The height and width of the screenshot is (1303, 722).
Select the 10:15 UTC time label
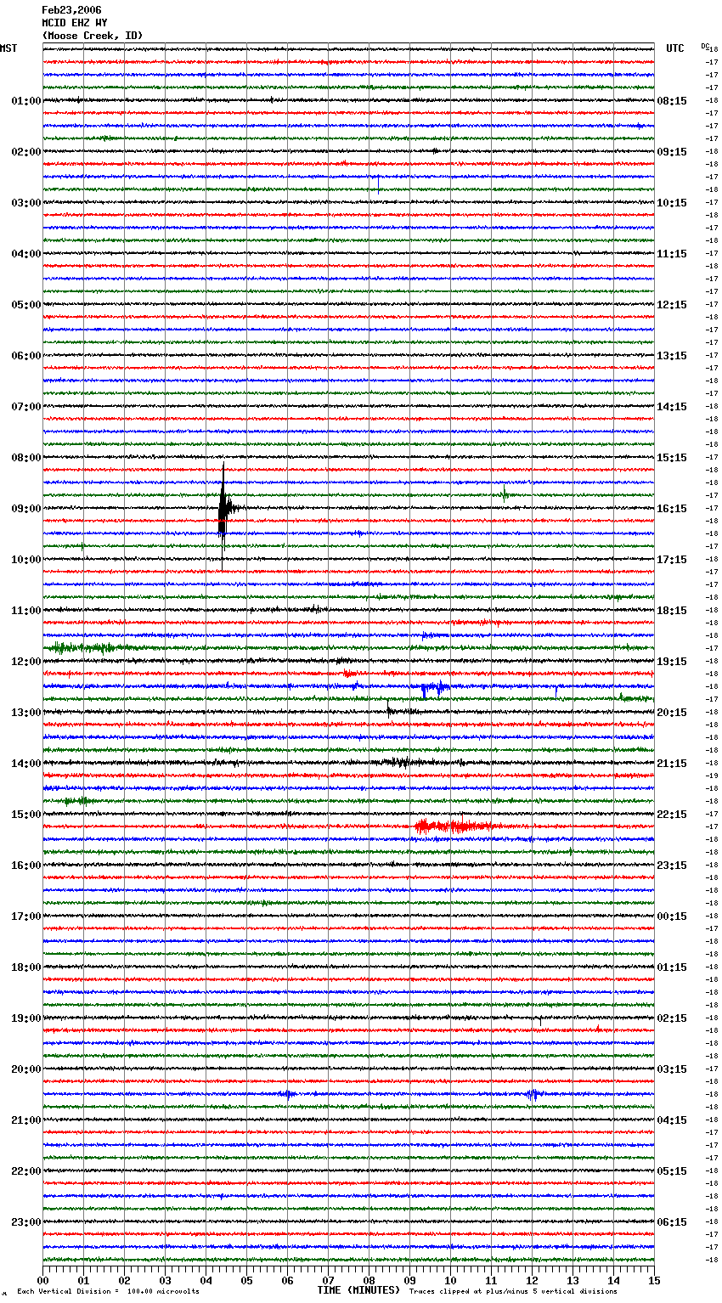pyautogui.click(x=672, y=203)
